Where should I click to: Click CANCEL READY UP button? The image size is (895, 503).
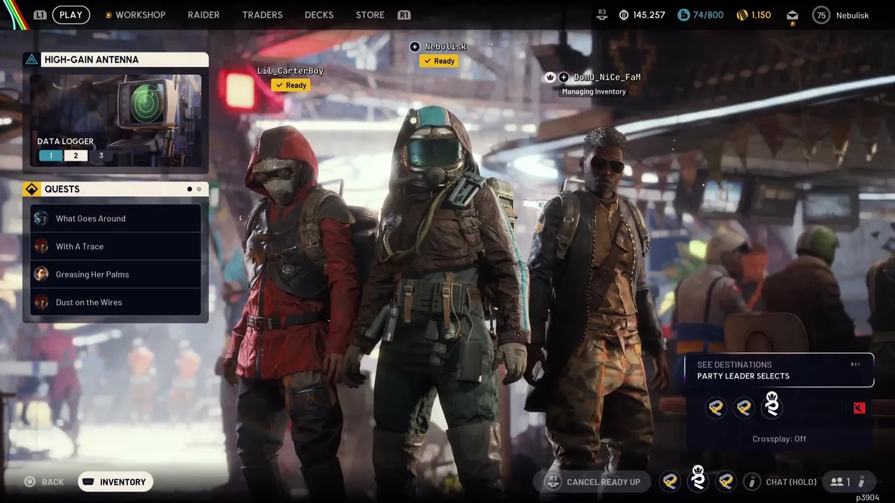click(592, 482)
